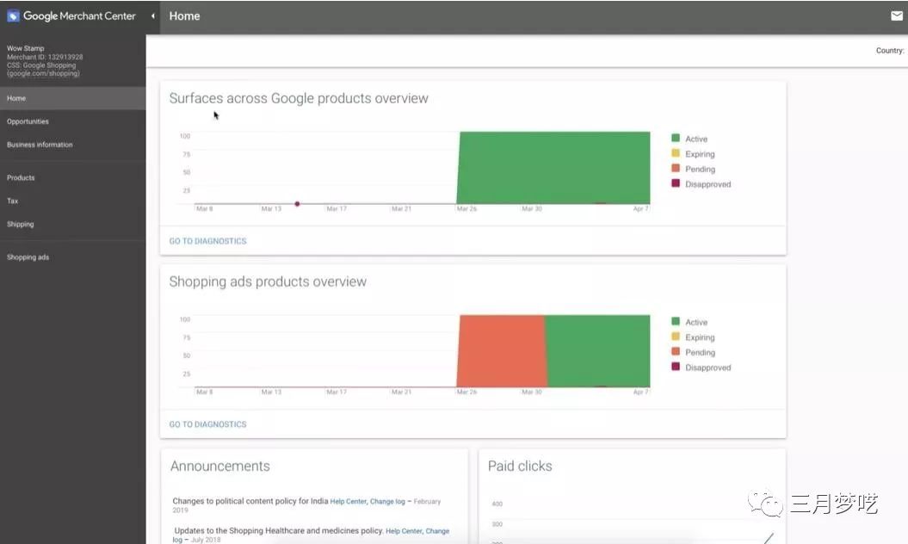Open Shopping ads in the sidebar
The image size is (908, 544).
coord(28,257)
